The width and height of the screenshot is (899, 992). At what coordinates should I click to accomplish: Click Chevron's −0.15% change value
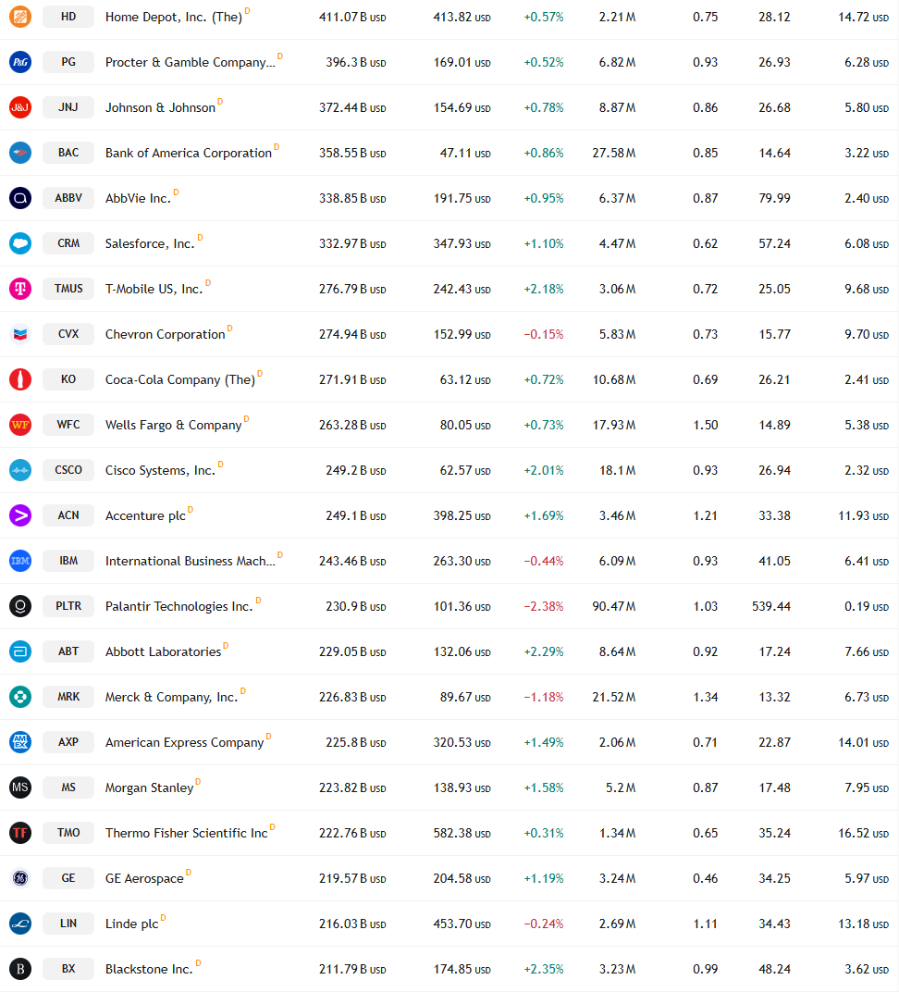(544, 335)
